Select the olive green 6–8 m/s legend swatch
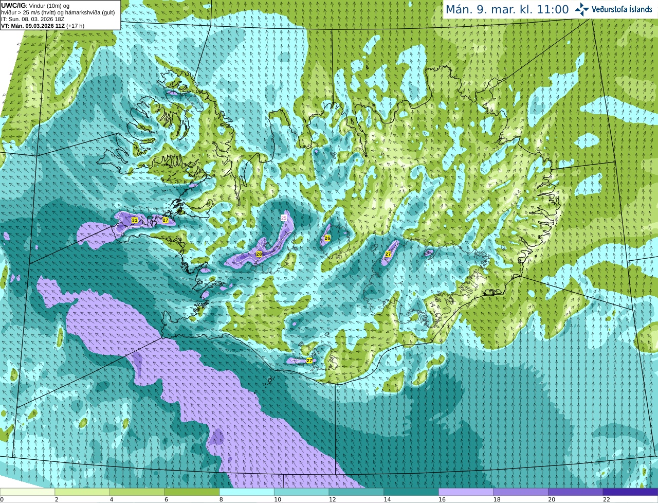The width and height of the screenshot is (658, 503). click(192, 492)
